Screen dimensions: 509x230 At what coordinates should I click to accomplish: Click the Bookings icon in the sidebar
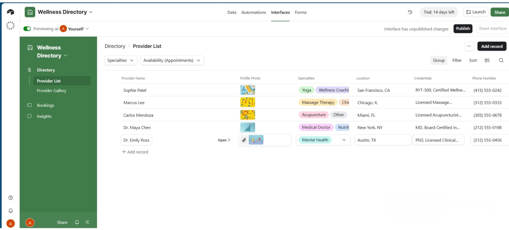pos(29,105)
